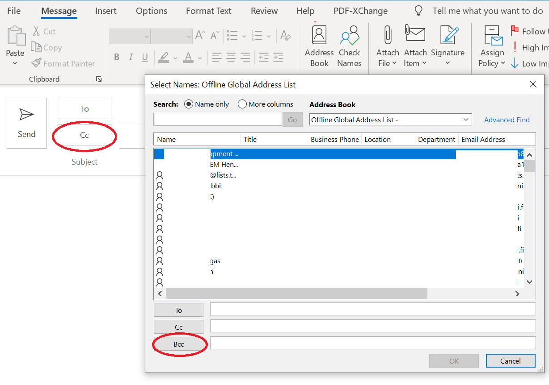Click the Bcc button in the dialog
The height and width of the screenshot is (385, 549).
(179, 344)
